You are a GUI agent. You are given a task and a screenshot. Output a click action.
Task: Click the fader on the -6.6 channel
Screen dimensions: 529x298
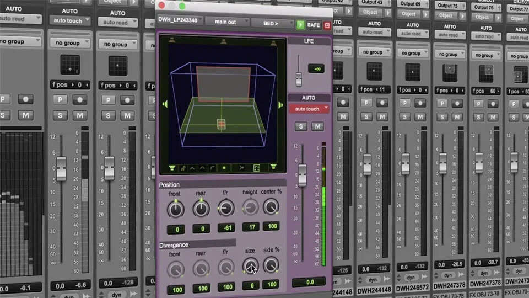[x=61, y=169]
